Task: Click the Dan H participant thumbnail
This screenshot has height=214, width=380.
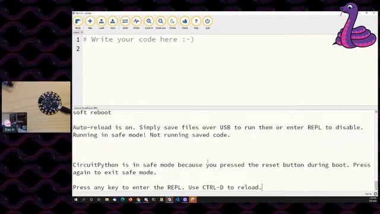Action: (14, 122)
